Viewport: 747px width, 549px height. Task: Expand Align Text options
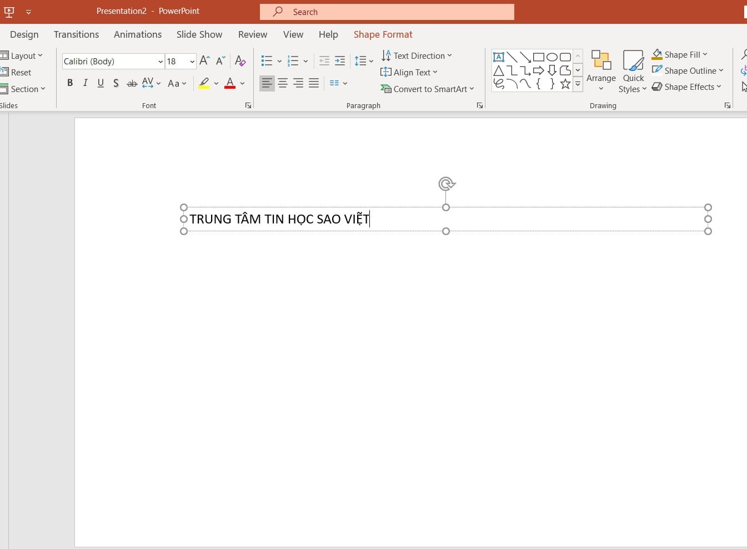click(409, 72)
